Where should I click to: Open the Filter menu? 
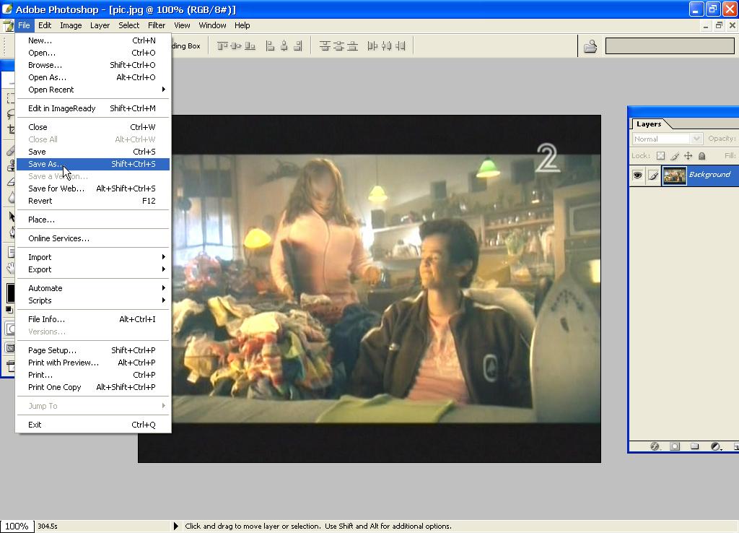tap(157, 25)
